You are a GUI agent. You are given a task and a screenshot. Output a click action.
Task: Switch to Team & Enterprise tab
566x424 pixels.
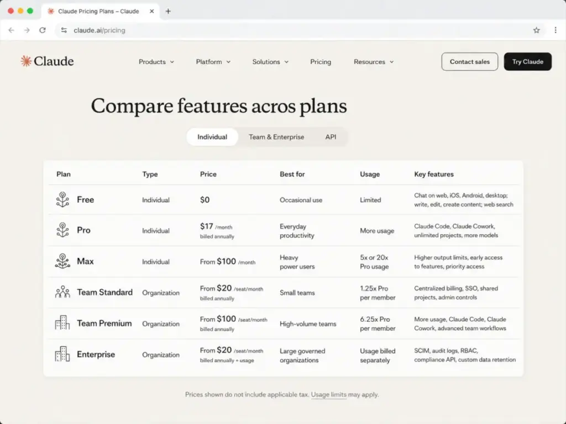pyautogui.click(x=276, y=137)
